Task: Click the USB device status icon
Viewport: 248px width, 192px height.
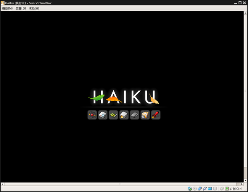Action: pos(205,189)
